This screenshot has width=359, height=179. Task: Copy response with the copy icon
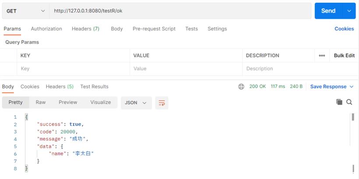[339, 102]
